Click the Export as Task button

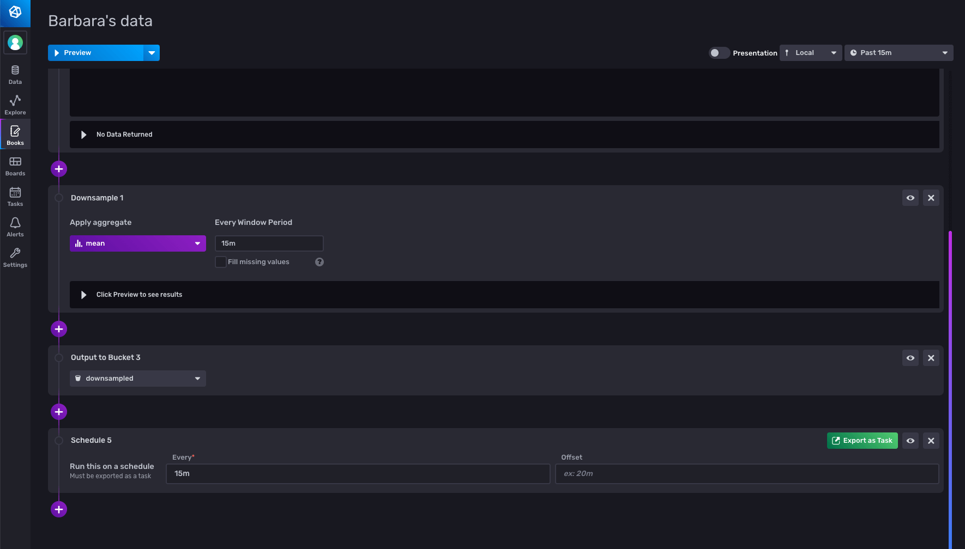tap(862, 441)
